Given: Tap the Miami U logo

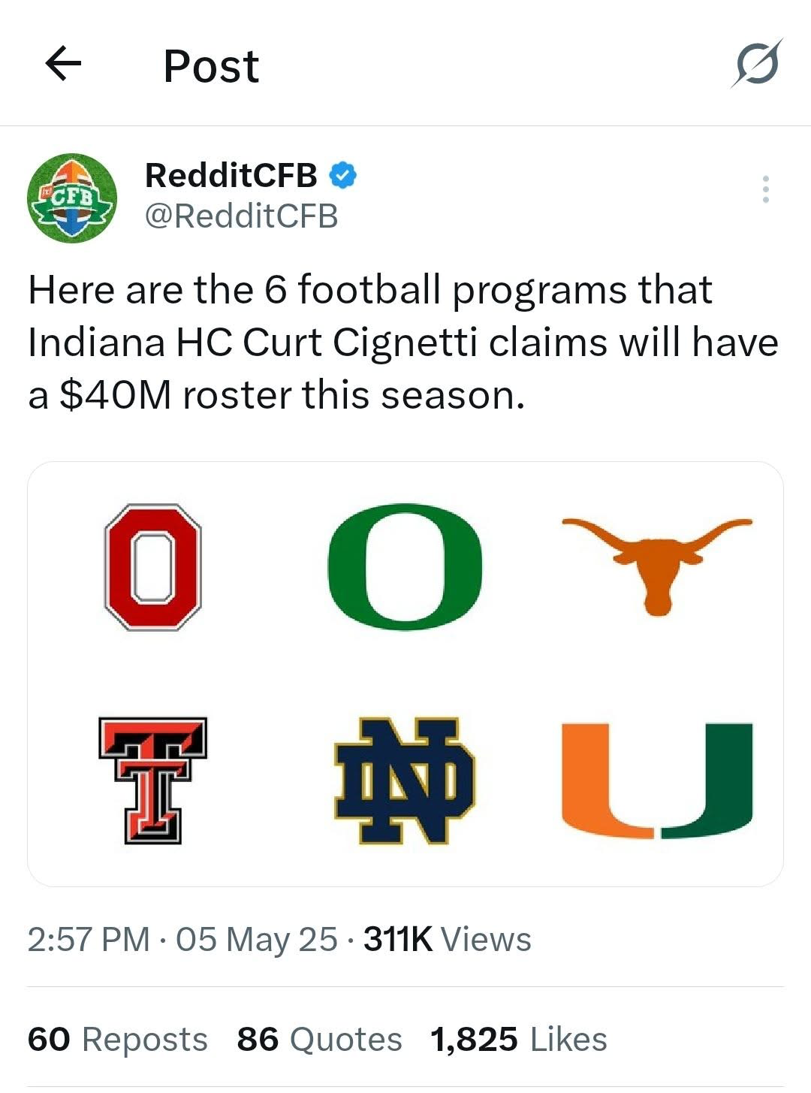Looking at the screenshot, I should point(657,781).
